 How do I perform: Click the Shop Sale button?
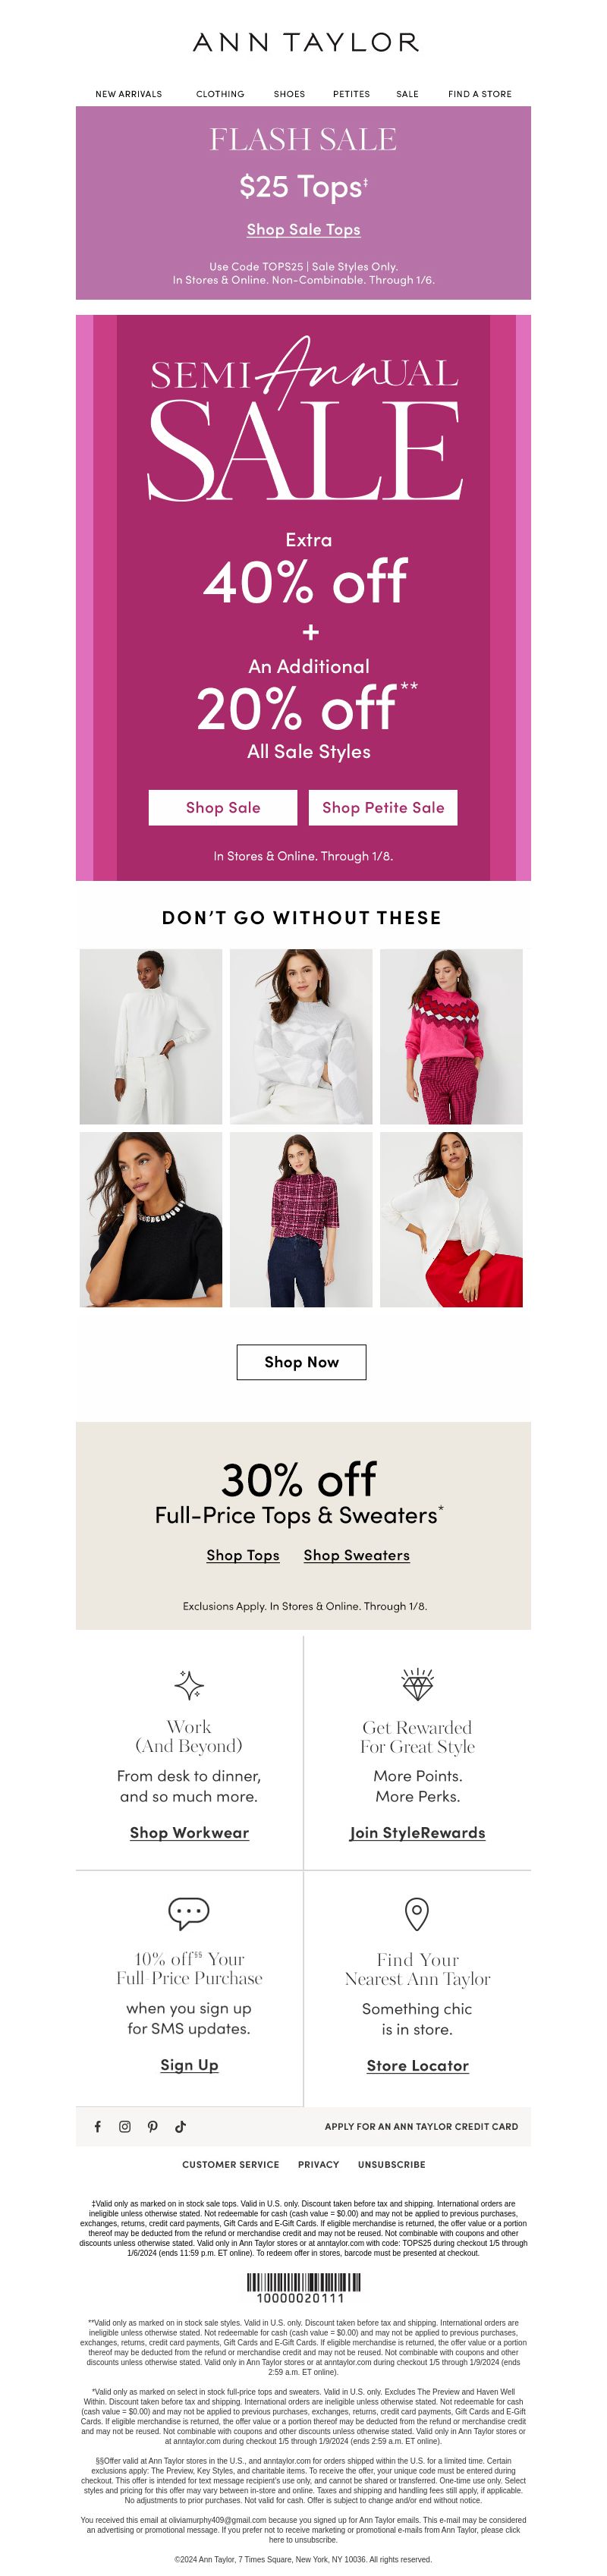point(223,807)
